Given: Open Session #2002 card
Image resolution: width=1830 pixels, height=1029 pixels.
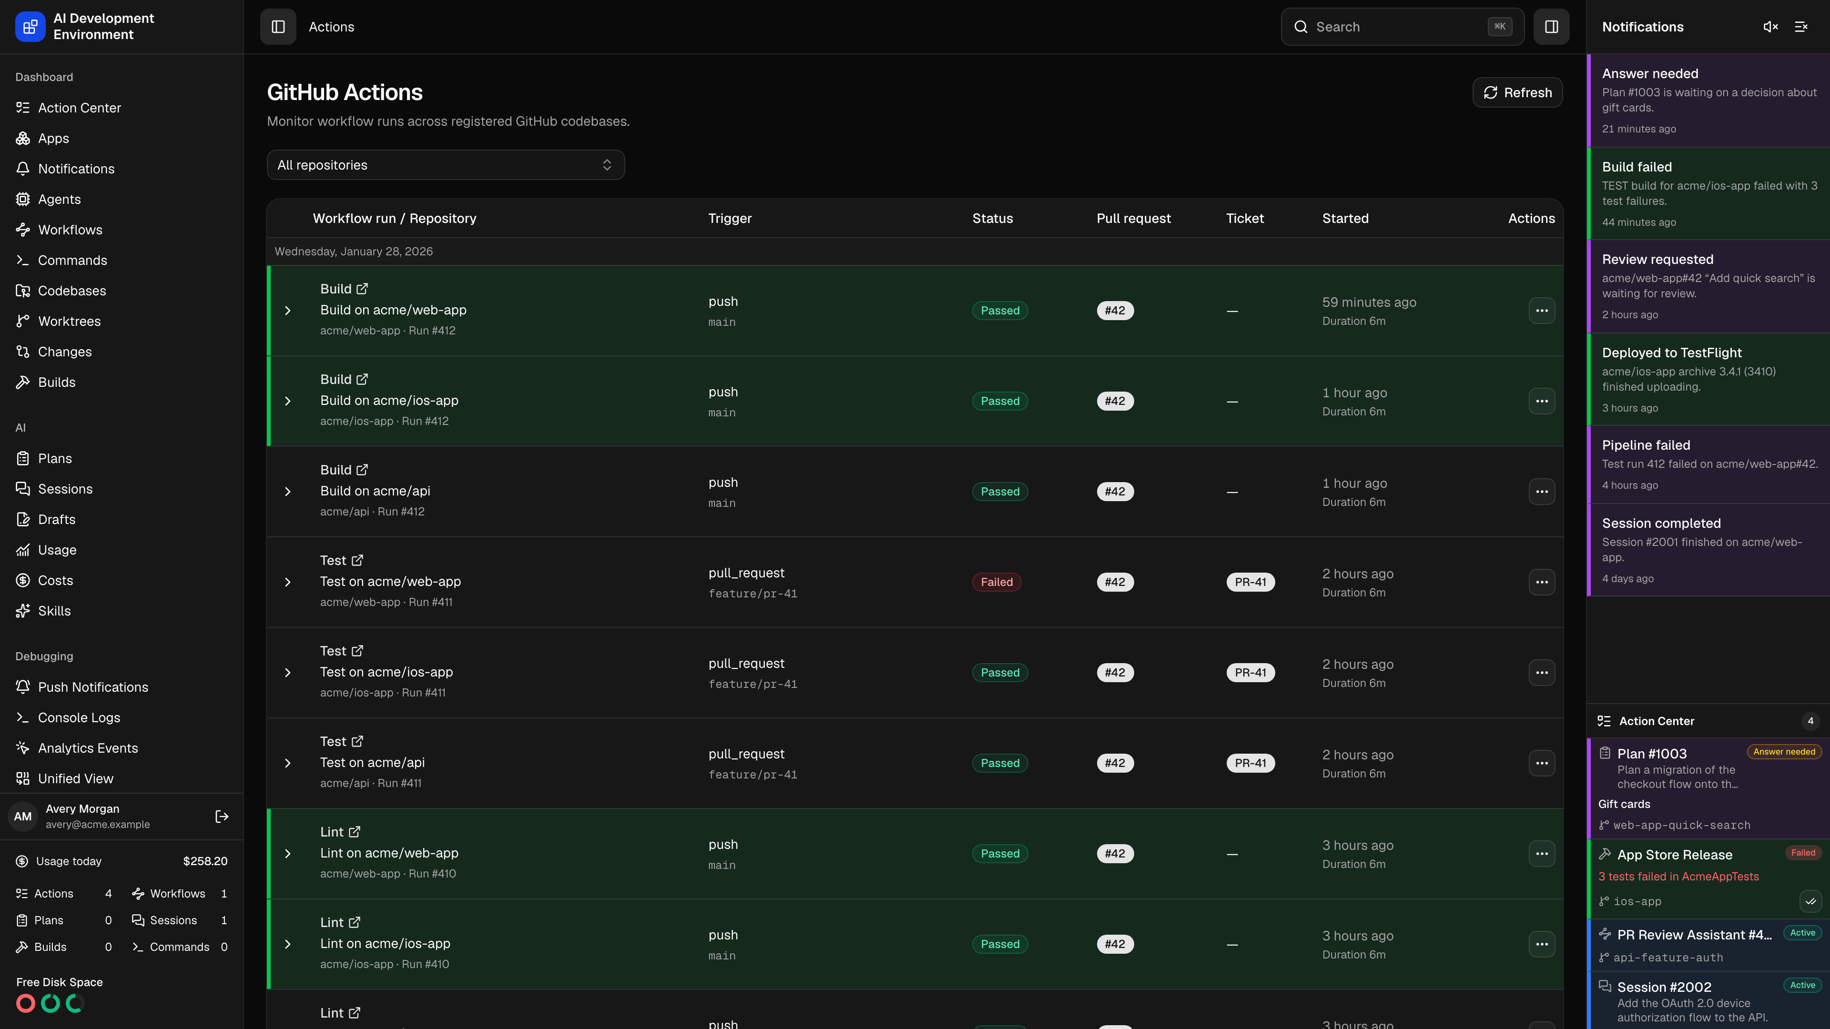Looking at the screenshot, I should (x=1708, y=1000).
